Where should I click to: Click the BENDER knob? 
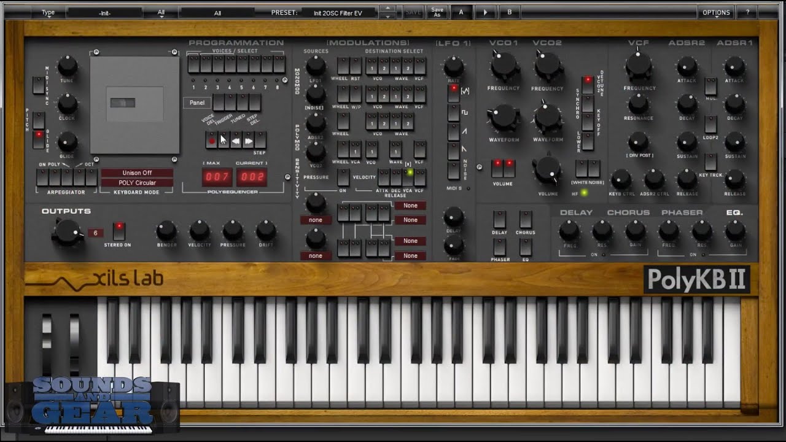[x=166, y=231]
